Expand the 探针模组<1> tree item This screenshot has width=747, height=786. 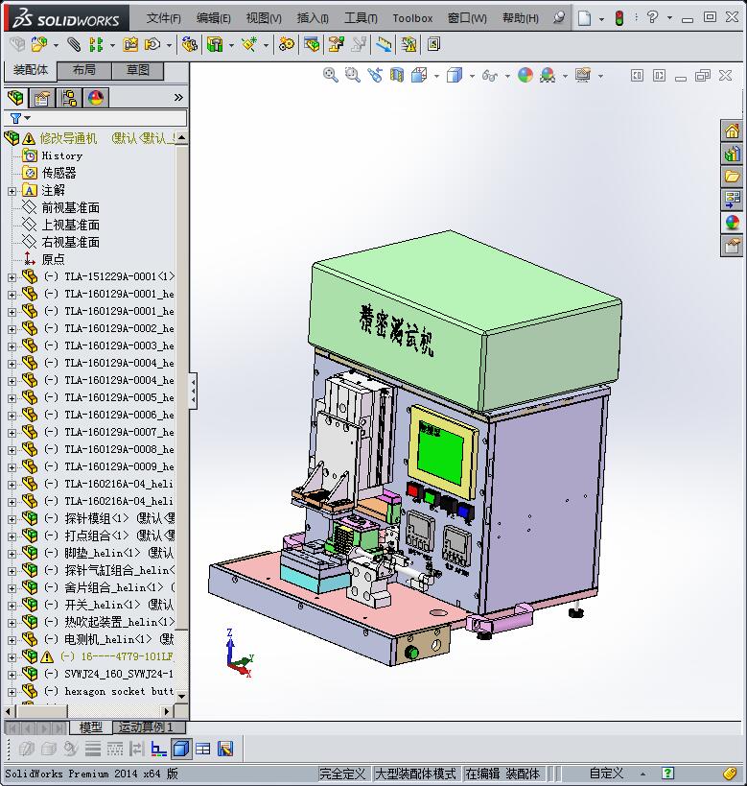pos(12,518)
